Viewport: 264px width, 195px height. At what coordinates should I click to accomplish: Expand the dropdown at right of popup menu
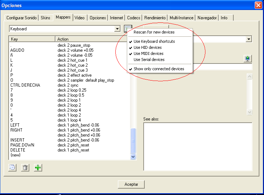[x=249, y=39]
